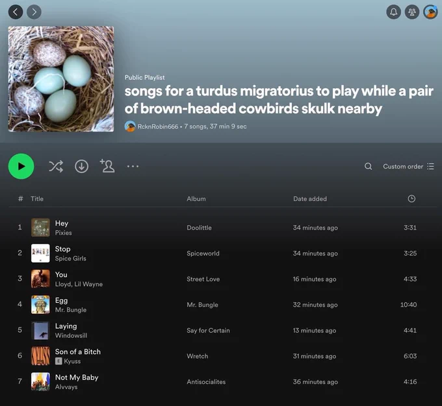This screenshot has width=442, height=406.
Task: Open the RcknRobin666 profile link
Action: (157, 126)
